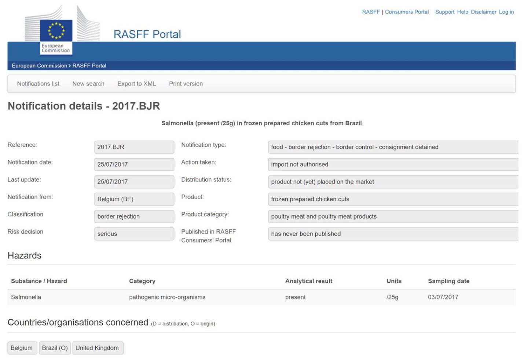The image size is (524, 360).
Task: Start a New search
Action: [x=88, y=83]
